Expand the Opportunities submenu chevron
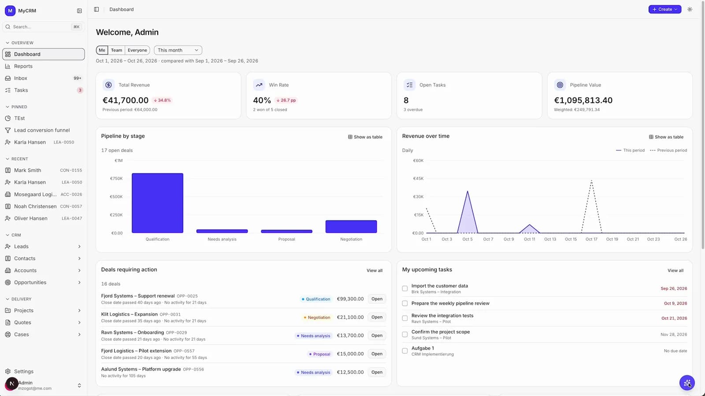705x396 pixels. click(x=79, y=282)
